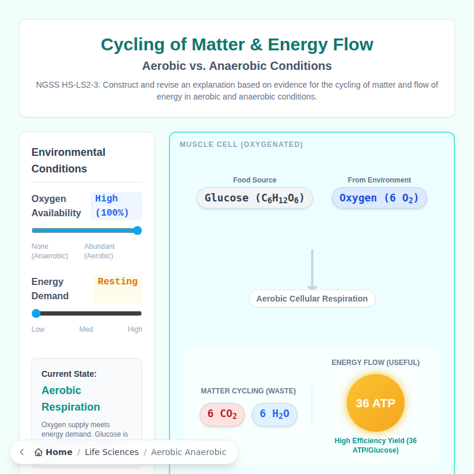
Task: Select the Oxygen (6 O2) chip
Action: (x=379, y=198)
